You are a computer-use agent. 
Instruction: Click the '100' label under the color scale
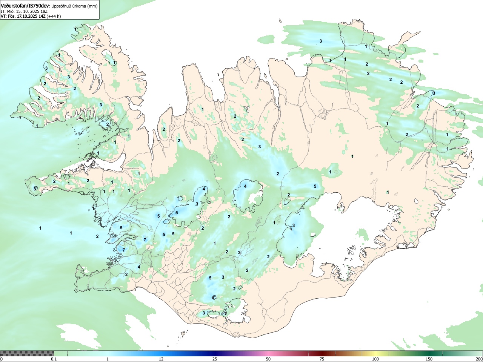coord(375,359)
